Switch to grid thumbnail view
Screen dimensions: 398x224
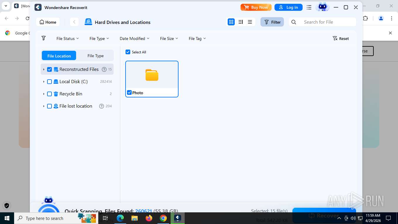tap(231, 22)
